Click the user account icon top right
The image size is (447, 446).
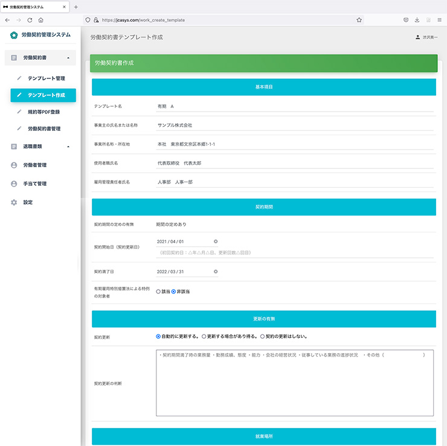417,37
